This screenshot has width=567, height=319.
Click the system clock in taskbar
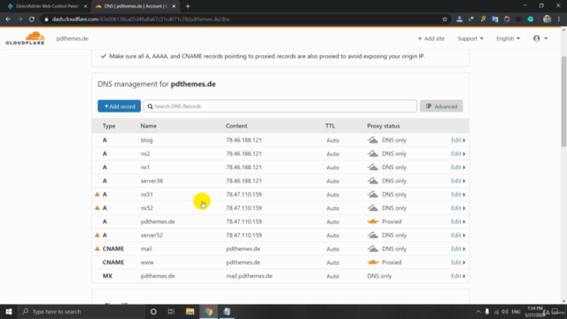(x=534, y=312)
